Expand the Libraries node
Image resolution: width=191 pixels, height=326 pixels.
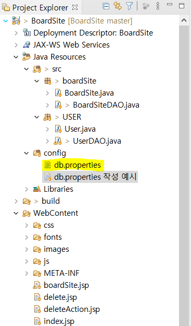tap(27, 189)
